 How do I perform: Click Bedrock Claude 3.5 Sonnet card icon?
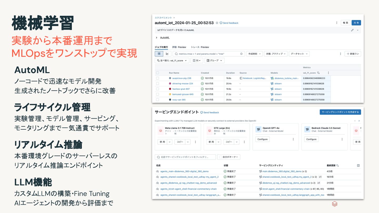pyautogui.click(x=307, y=129)
